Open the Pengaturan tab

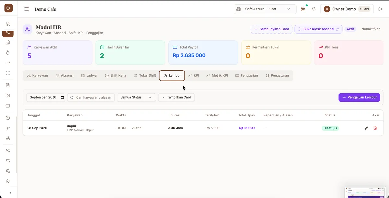(277, 75)
